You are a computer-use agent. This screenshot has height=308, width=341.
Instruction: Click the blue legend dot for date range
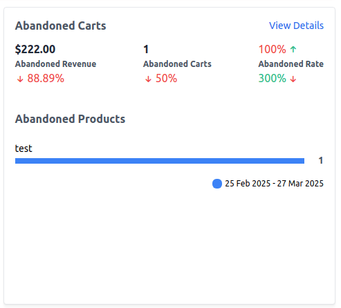[x=217, y=184]
